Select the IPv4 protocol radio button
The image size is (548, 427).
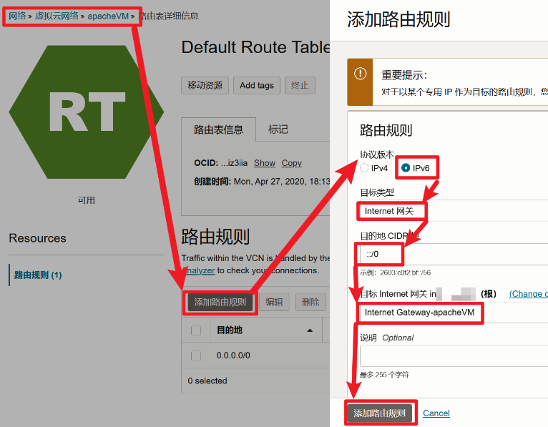pos(365,168)
